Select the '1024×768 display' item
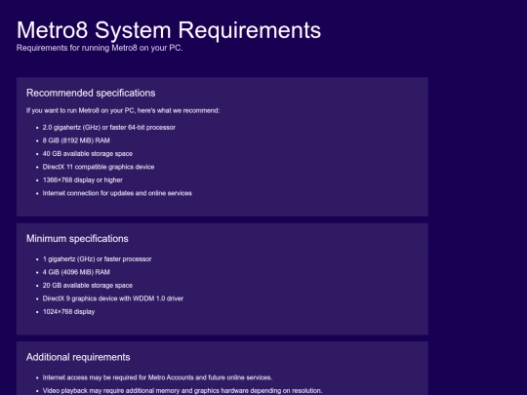Viewport: 527px width, 395px height. 68,312
